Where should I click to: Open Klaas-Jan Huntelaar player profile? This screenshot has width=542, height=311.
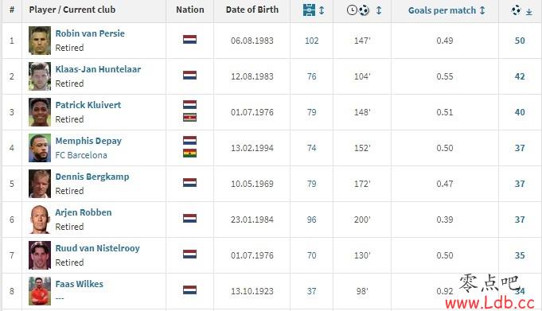[x=98, y=69]
